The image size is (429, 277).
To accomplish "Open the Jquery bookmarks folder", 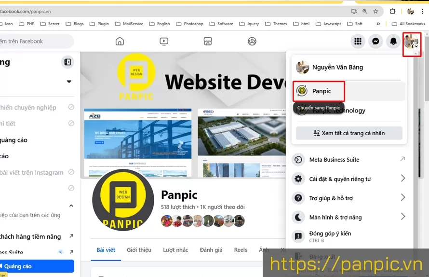I will (249, 24).
